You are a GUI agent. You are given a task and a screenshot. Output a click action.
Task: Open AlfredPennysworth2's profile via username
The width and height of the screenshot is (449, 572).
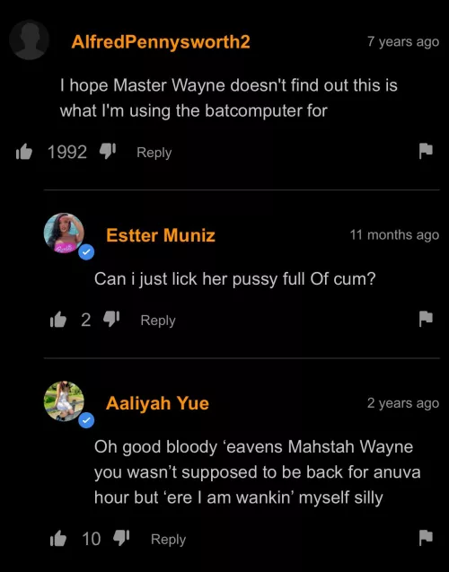pyautogui.click(x=161, y=42)
